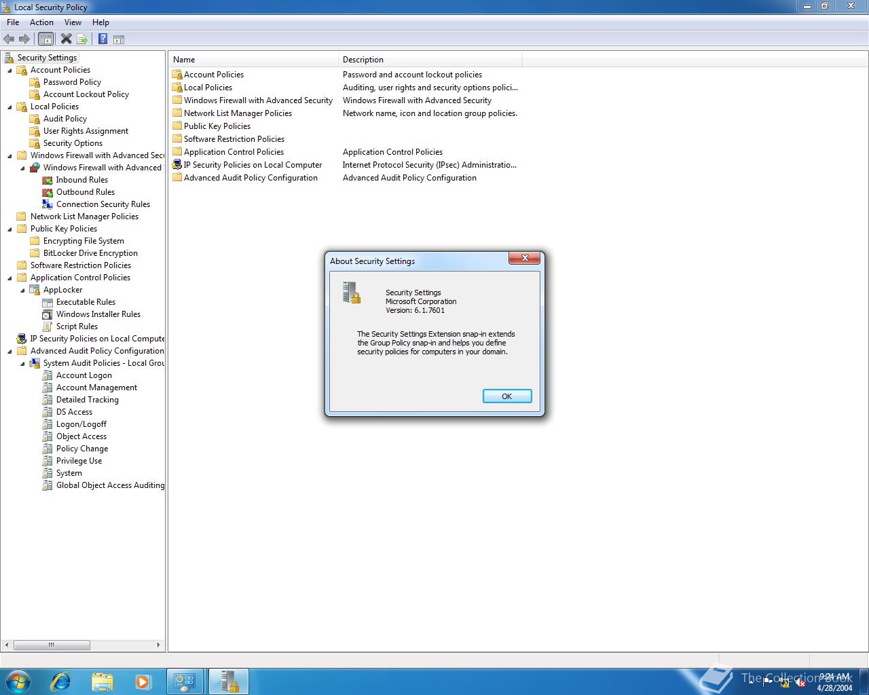869x695 pixels.
Task: Select Outbound Rules icon in the tree
Action: [48, 192]
